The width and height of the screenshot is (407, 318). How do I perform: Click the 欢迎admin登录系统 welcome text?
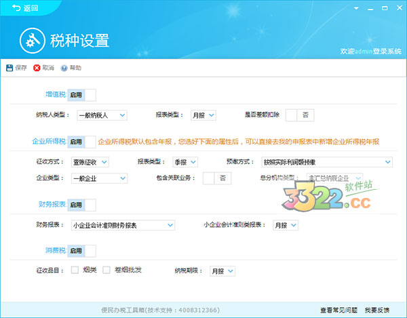click(x=371, y=52)
